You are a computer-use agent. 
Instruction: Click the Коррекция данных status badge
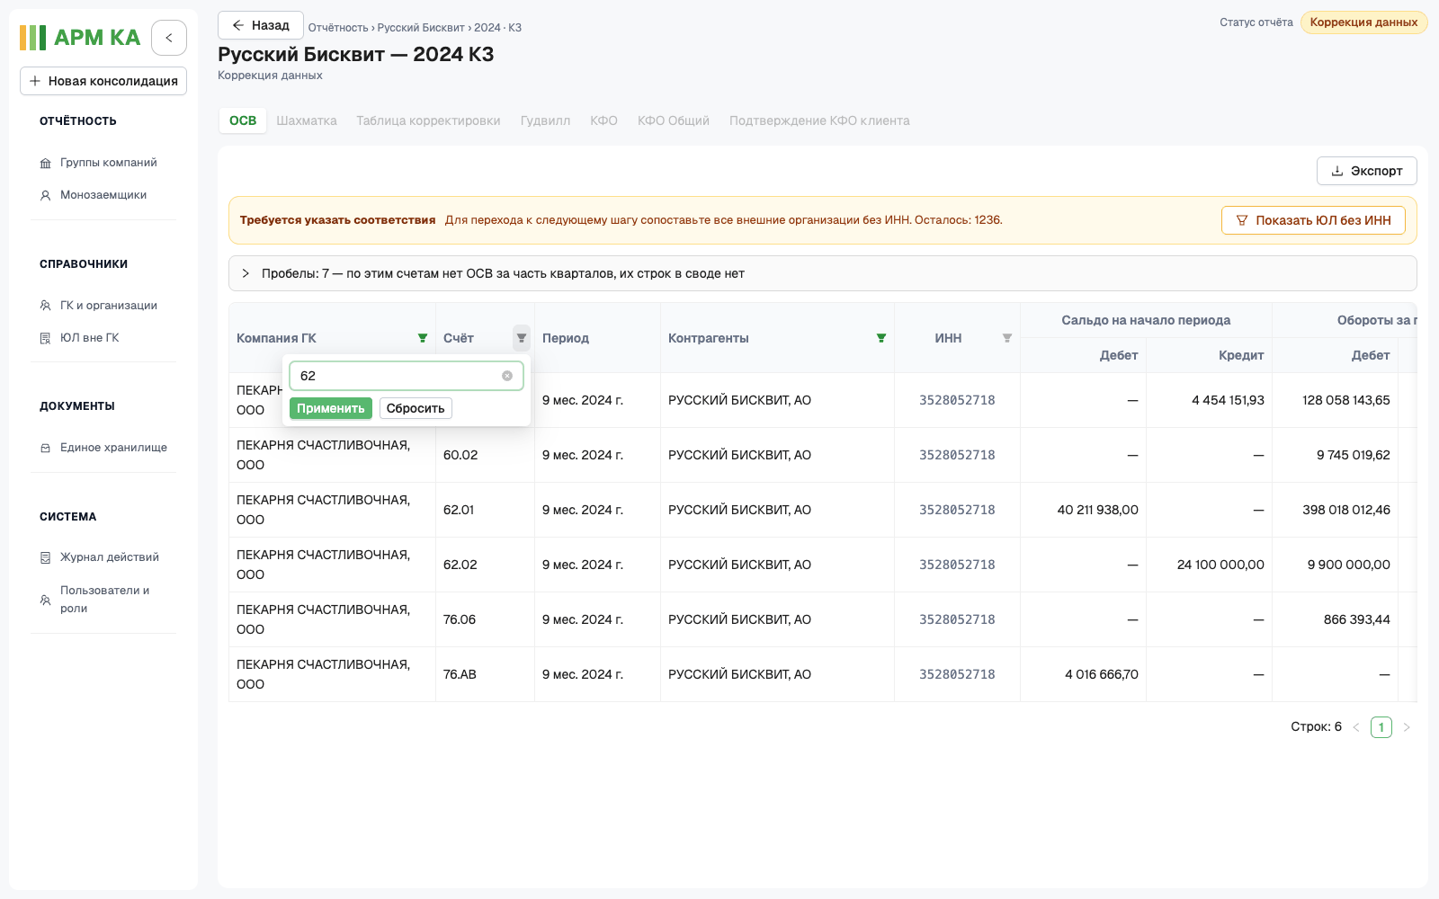1363,22
